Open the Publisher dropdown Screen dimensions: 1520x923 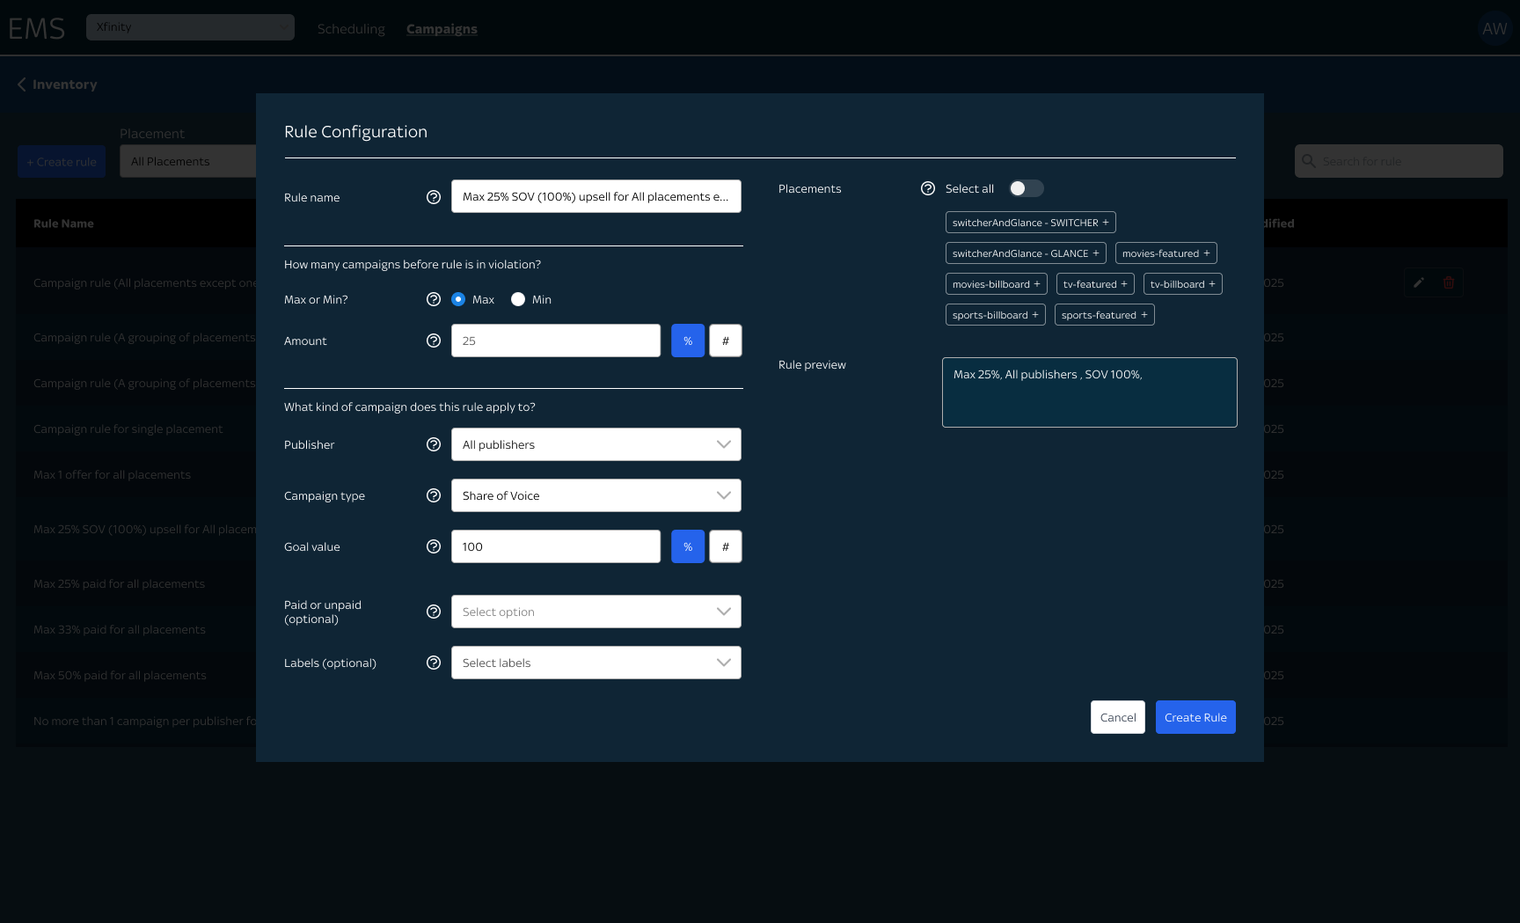tap(596, 444)
